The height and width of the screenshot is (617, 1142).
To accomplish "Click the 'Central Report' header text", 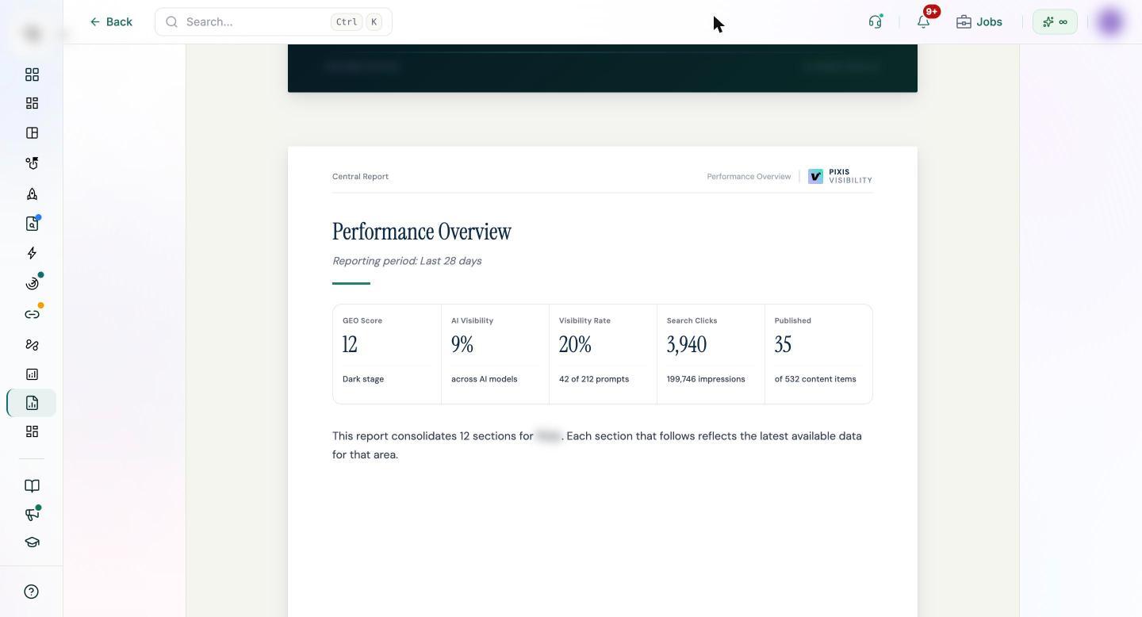I will pos(360,176).
